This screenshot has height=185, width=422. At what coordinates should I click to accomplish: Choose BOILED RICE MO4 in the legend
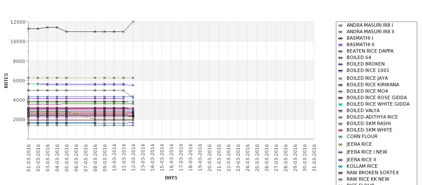point(367,91)
